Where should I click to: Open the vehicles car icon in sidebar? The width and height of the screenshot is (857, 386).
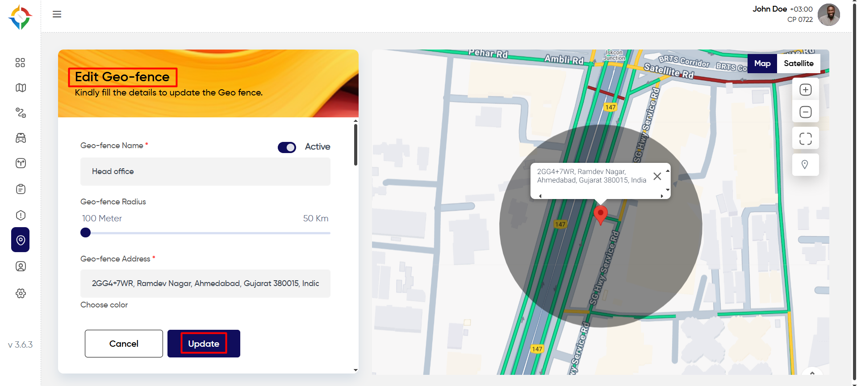pos(21,138)
